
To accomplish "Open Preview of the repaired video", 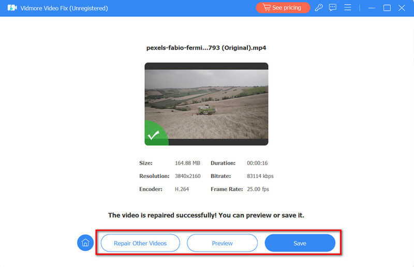I will click(222, 243).
